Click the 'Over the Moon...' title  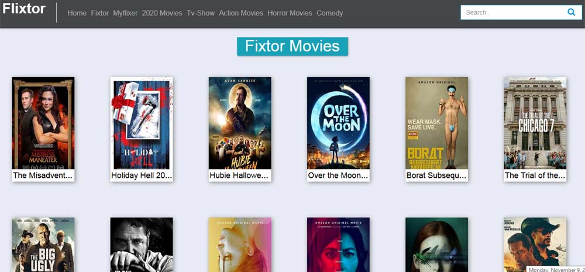pyautogui.click(x=338, y=175)
